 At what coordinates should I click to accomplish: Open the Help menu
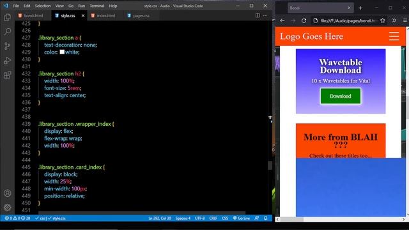pos(113,6)
